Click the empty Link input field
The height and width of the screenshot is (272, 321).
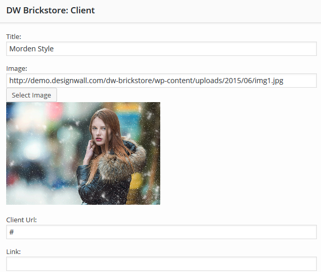pos(161,264)
